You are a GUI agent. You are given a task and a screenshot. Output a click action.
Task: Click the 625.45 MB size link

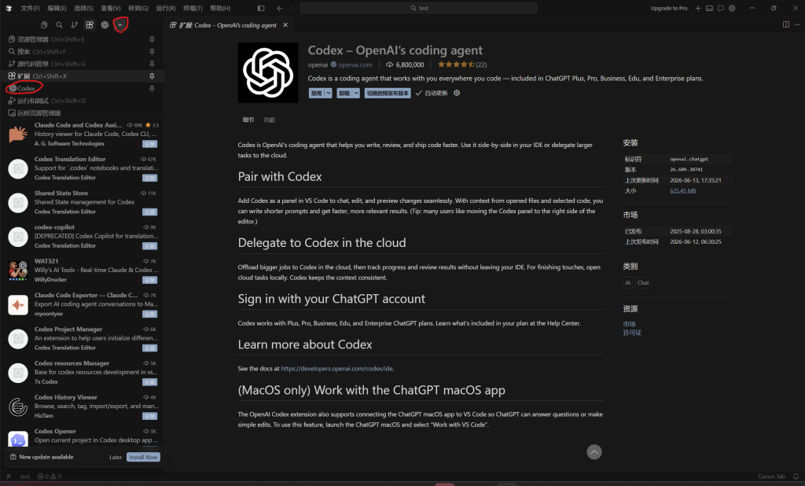(683, 190)
